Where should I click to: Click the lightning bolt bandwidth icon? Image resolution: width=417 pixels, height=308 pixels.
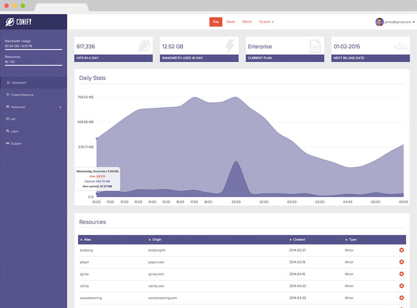pyautogui.click(x=230, y=46)
